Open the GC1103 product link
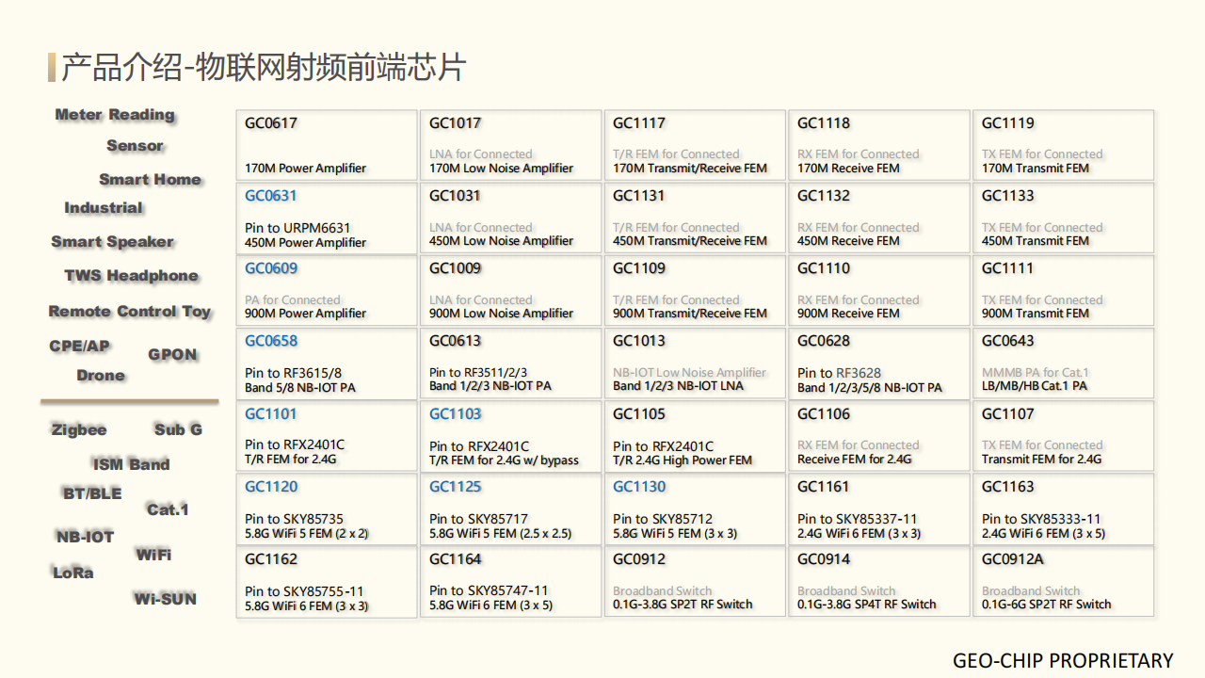 tap(455, 413)
